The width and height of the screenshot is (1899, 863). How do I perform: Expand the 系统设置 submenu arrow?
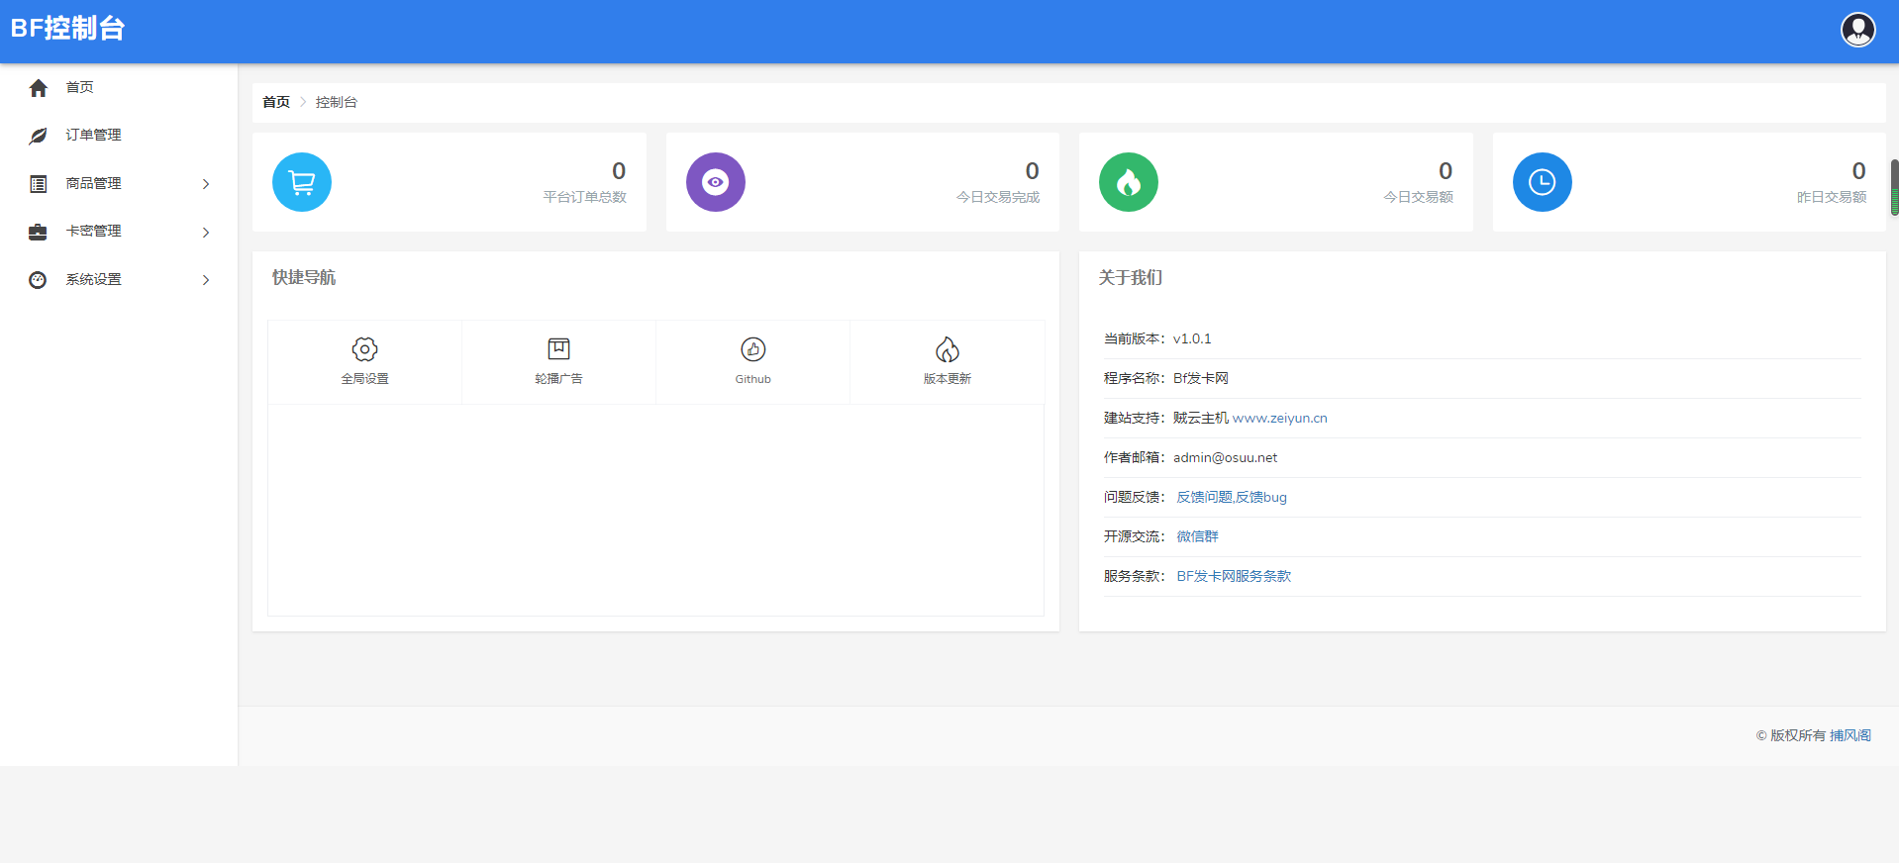point(206,280)
